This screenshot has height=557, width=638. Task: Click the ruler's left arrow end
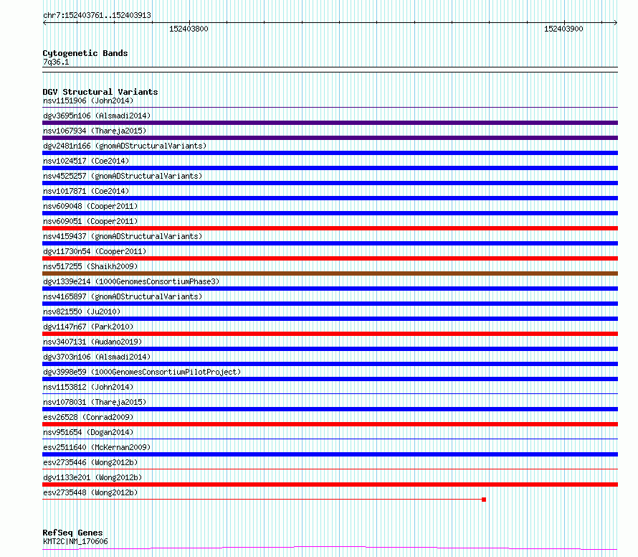pyautogui.click(x=44, y=22)
